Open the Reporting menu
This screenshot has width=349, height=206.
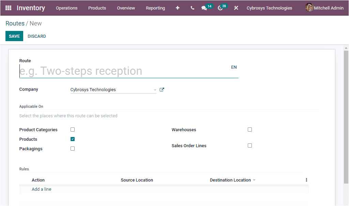click(x=155, y=8)
